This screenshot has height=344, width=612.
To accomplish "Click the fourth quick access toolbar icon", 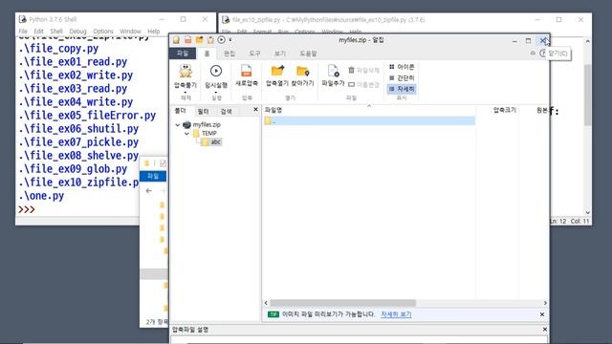I will pyautogui.click(x=210, y=40).
